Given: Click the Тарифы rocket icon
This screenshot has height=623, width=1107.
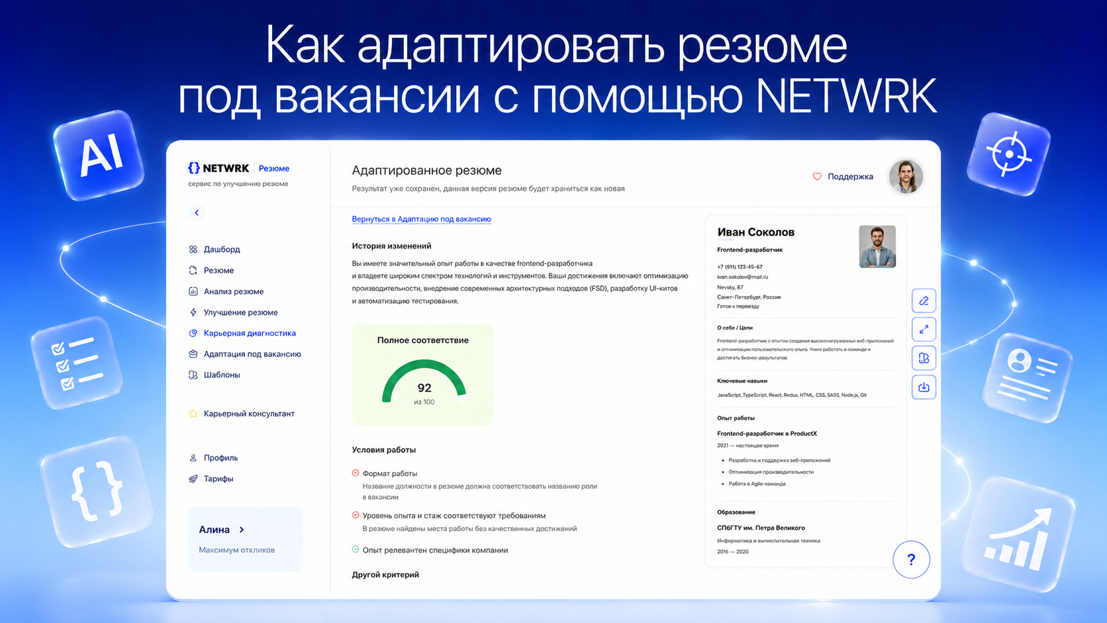Looking at the screenshot, I should coord(193,479).
